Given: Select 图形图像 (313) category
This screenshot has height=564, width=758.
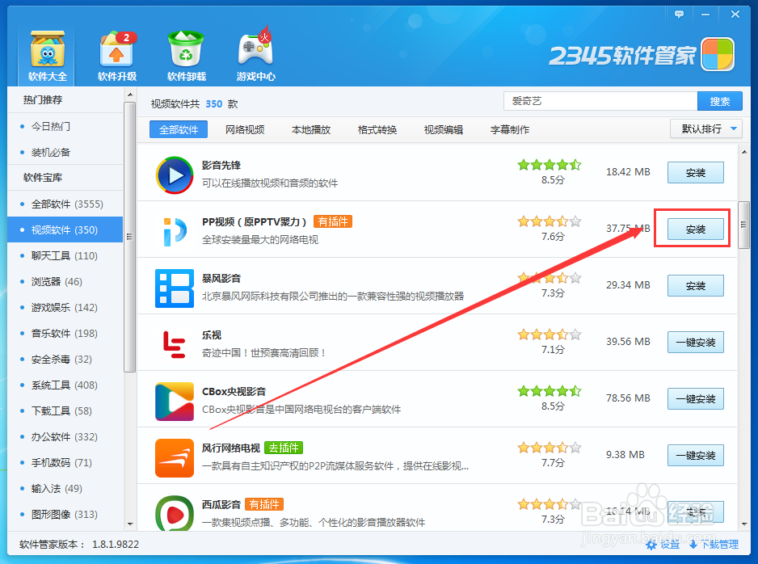Looking at the screenshot, I should [x=65, y=514].
